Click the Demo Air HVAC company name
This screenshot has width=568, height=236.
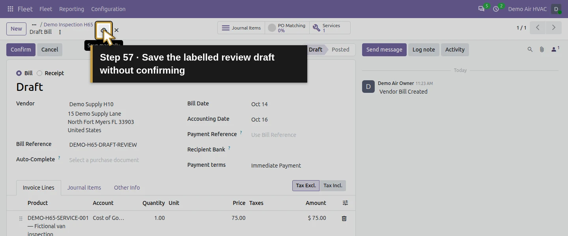(527, 9)
